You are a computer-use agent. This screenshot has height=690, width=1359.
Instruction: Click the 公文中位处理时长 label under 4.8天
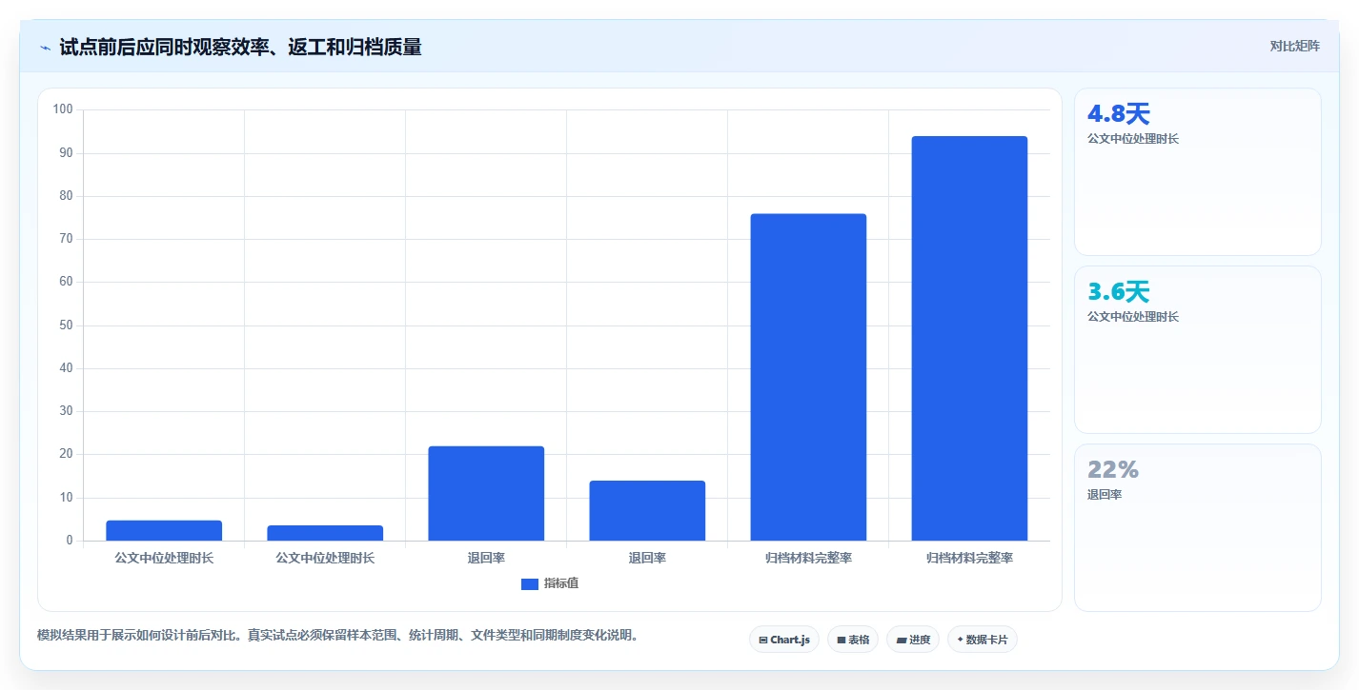click(x=1133, y=139)
